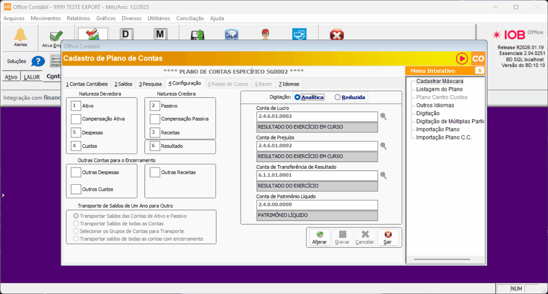This screenshot has height=294, width=548.
Task: Select the Reduzida digitação option
Action: 337,97
